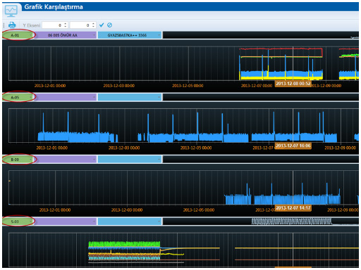Click the Grafik Karşılaştırma title text

point(54,7)
